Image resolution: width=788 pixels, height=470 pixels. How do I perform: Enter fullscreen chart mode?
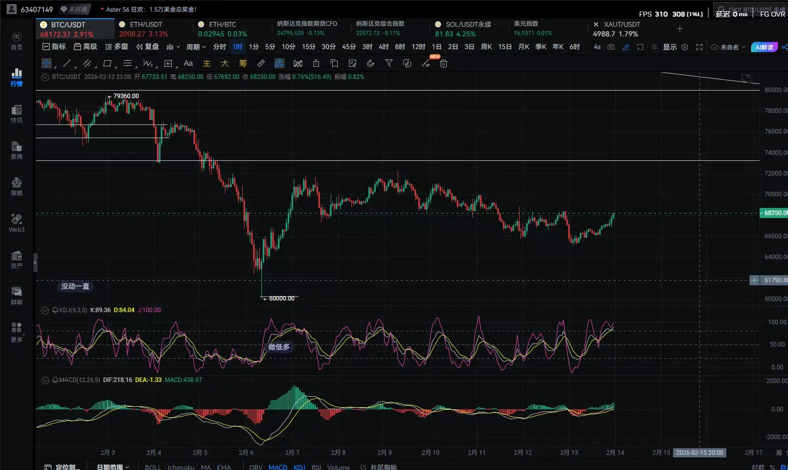click(699, 47)
